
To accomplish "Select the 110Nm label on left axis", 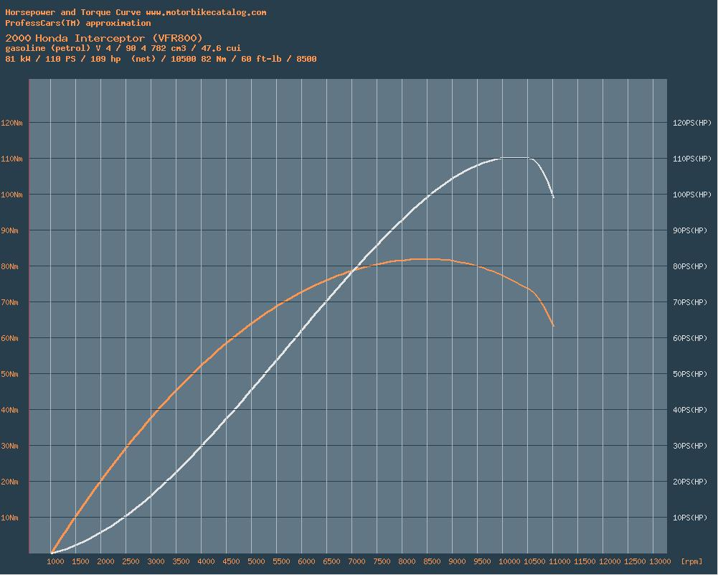I will pyautogui.click(x=12, y=159).
